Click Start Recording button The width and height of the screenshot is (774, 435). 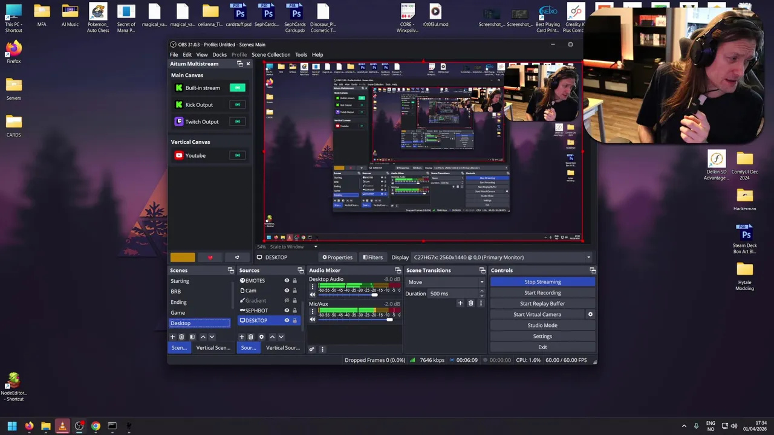[542, 292]
